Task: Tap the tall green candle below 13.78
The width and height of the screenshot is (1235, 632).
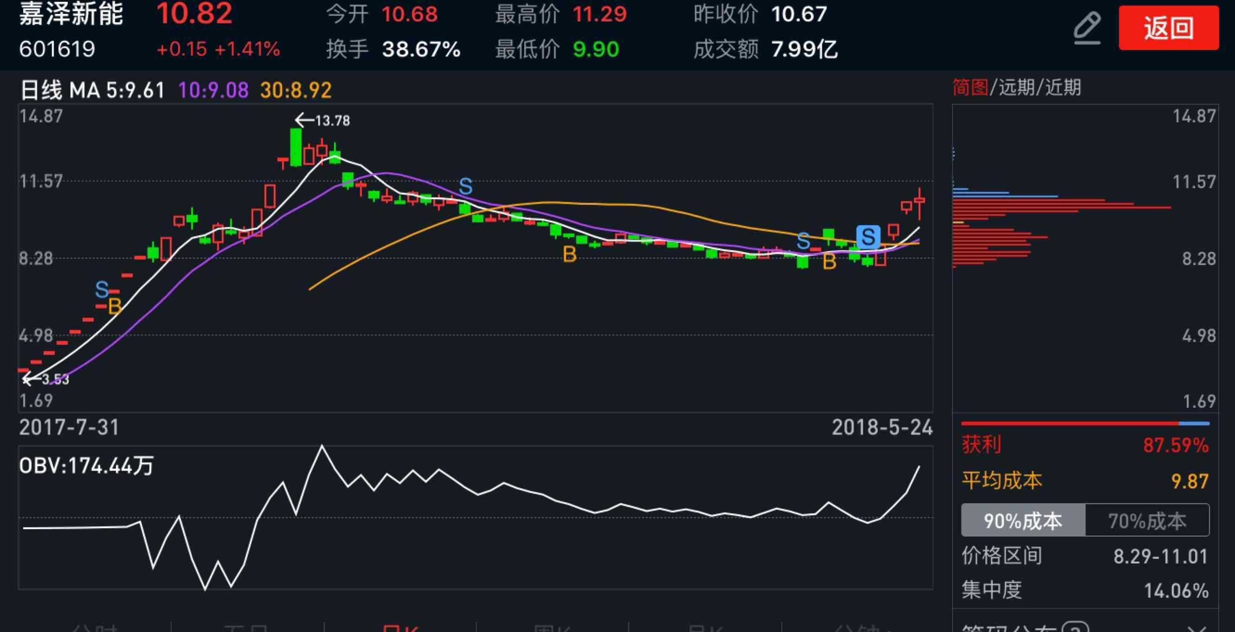Action: pyautogui.click(x=296, y=147)
